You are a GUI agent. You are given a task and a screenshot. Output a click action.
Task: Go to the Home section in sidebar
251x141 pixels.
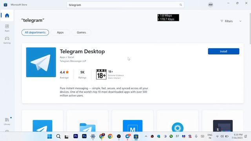point(7,16)
